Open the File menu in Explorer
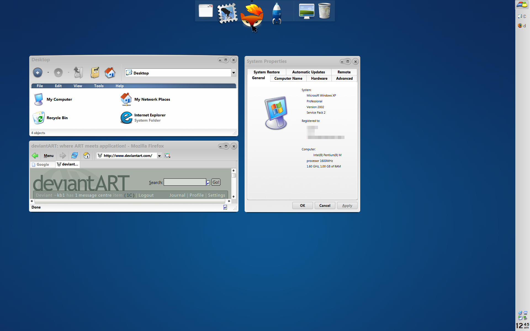 tap(40, 86)
